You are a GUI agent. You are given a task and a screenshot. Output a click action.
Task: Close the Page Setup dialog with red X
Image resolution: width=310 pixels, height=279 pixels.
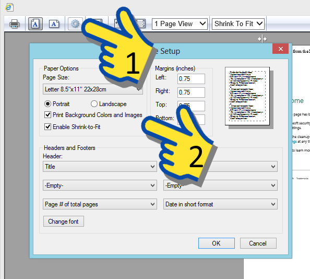coord(281,49)
